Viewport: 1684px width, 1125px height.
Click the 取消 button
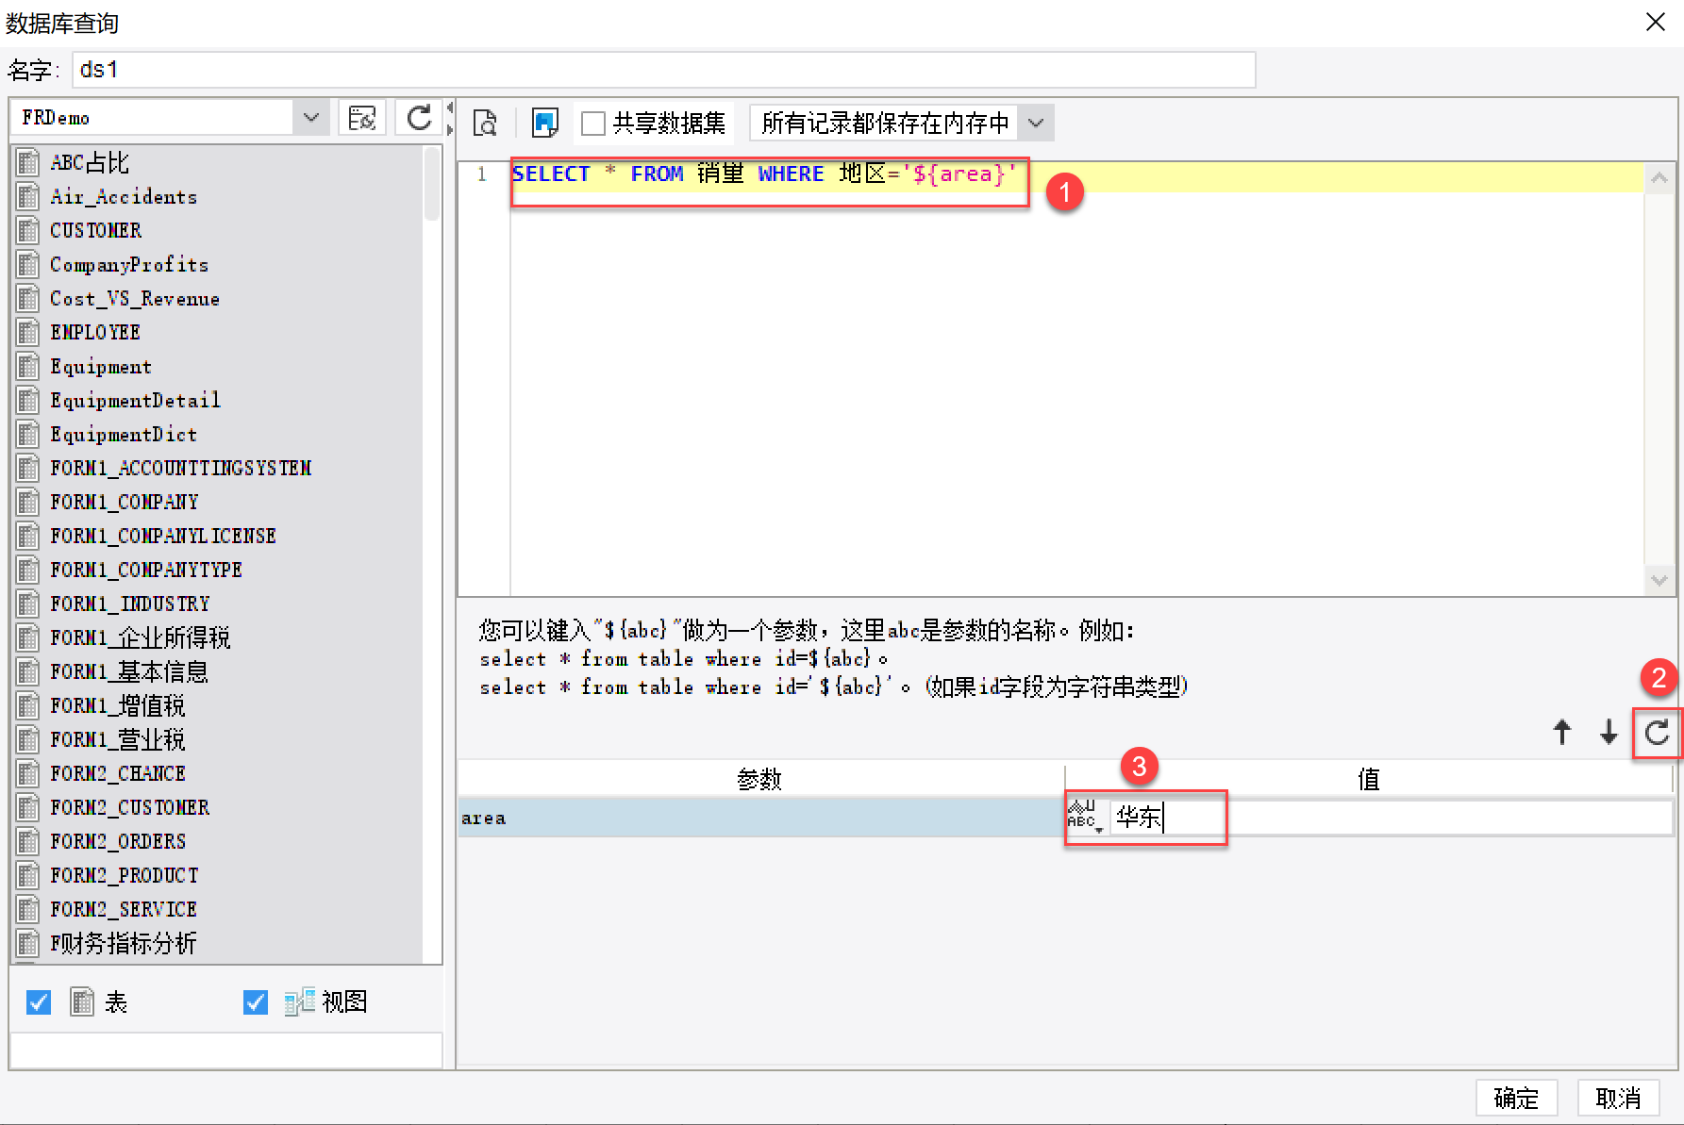click(1618, 1098)
